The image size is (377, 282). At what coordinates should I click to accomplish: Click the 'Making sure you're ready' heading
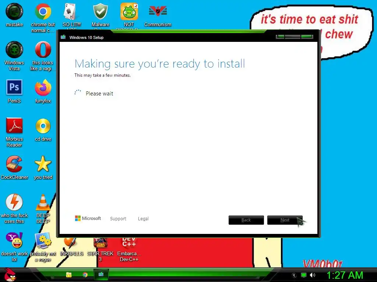(x=160, y=64)
